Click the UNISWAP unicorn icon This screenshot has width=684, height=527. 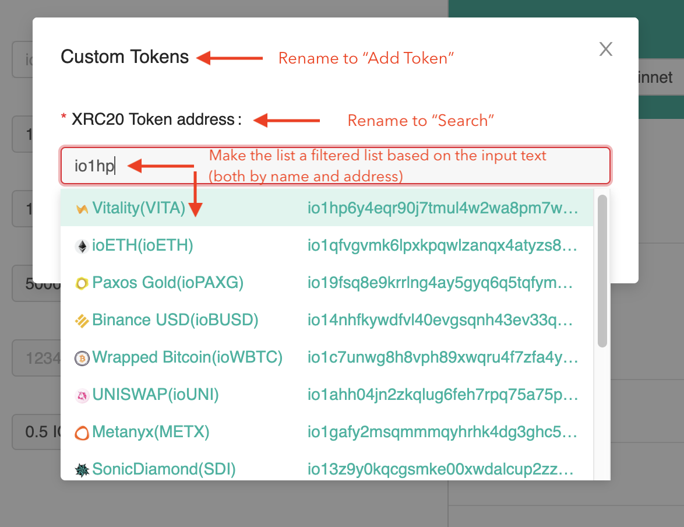tap(82, 395)
